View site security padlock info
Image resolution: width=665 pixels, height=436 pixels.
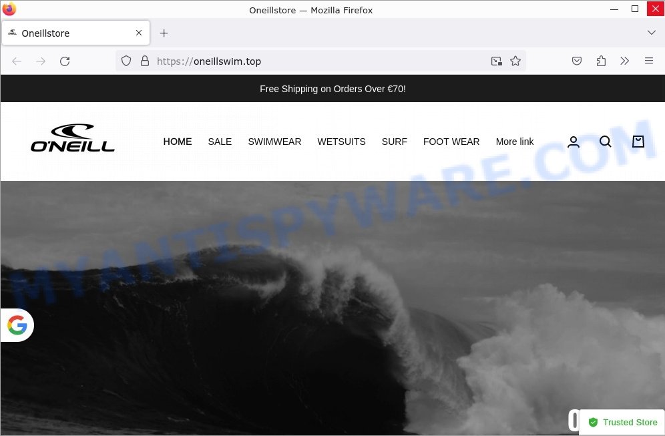pos(145,61)
